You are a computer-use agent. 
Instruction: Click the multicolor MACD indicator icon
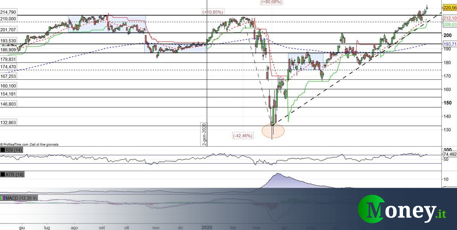point(3,197)
